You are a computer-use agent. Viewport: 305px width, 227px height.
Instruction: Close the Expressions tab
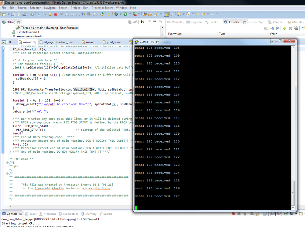(244, 22)
